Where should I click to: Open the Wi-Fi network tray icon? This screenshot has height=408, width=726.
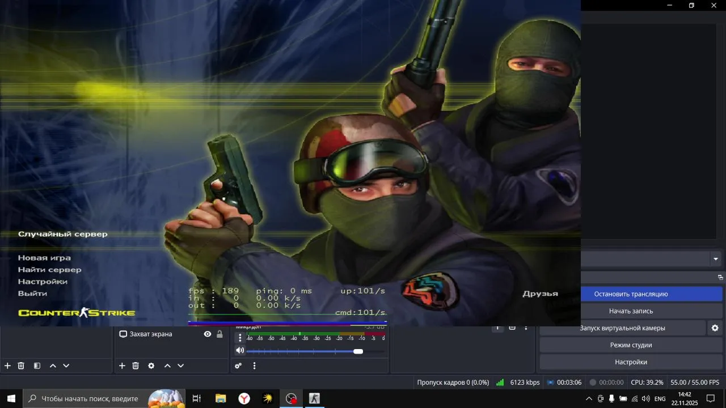coord(634,399)
